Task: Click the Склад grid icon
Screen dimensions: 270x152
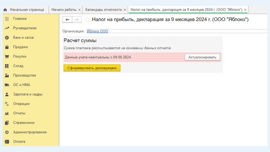Action: (x=7, y=66)
